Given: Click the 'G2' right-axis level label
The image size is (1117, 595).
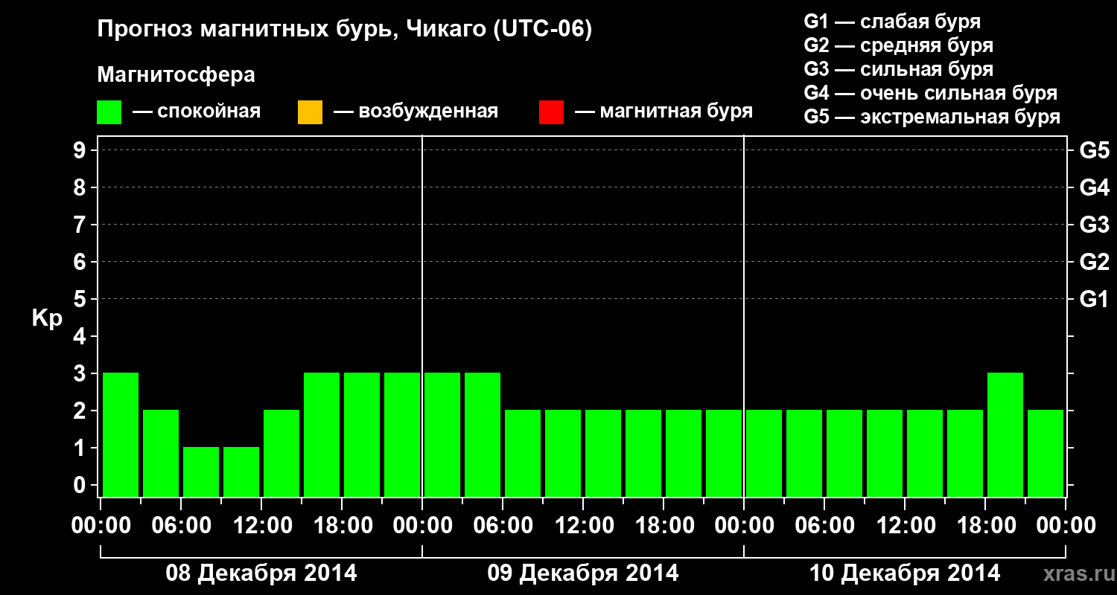Looking at the screenshot, I should pos(1094,262).
